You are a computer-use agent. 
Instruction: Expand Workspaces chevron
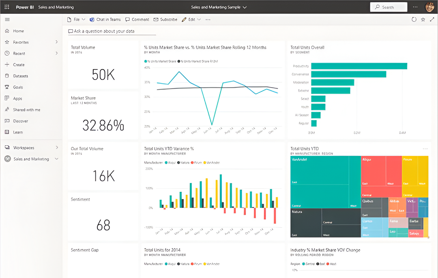click(57, 147)
